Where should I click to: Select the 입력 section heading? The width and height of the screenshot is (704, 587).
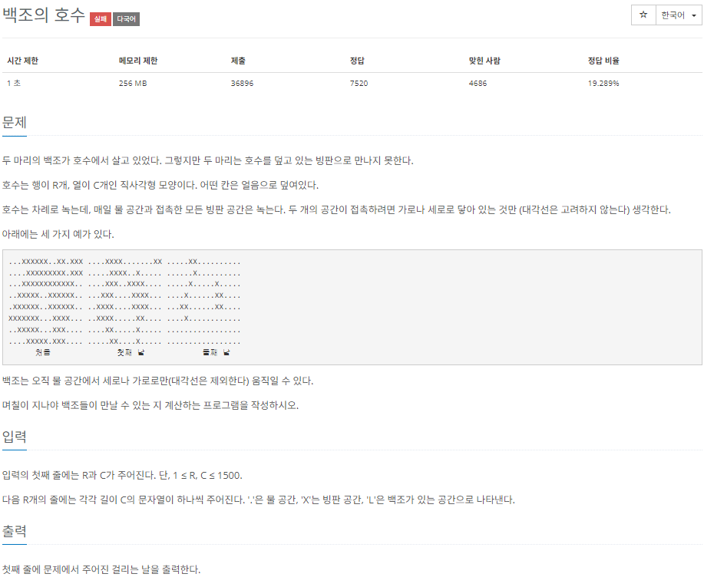[x=14, y=437]
